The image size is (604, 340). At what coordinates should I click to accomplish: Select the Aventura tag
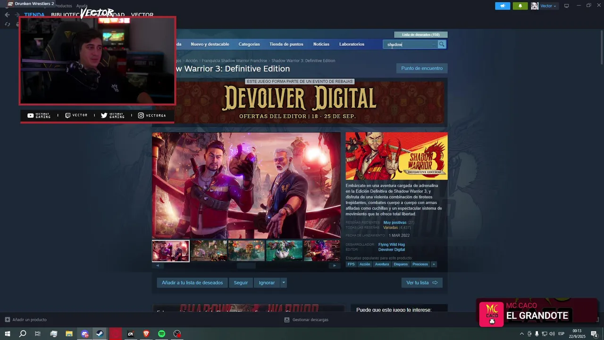tap(382, 264)
